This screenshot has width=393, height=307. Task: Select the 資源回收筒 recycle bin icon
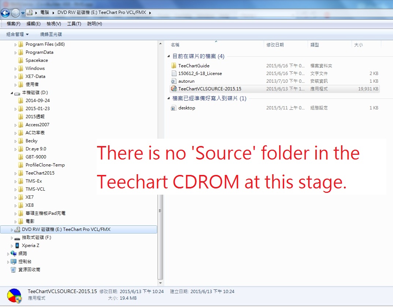[13, 269]
